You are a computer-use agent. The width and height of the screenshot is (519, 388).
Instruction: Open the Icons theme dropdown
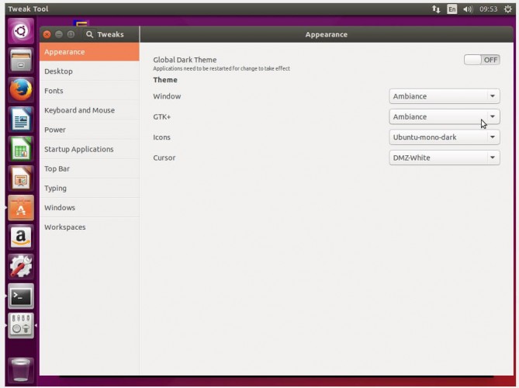(445, 137)
